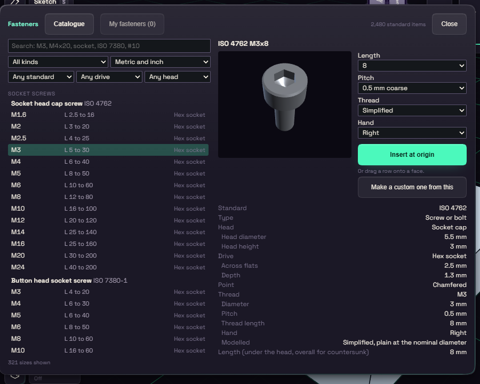Click the Head diameter value 5.5 mm

point(455,237)
